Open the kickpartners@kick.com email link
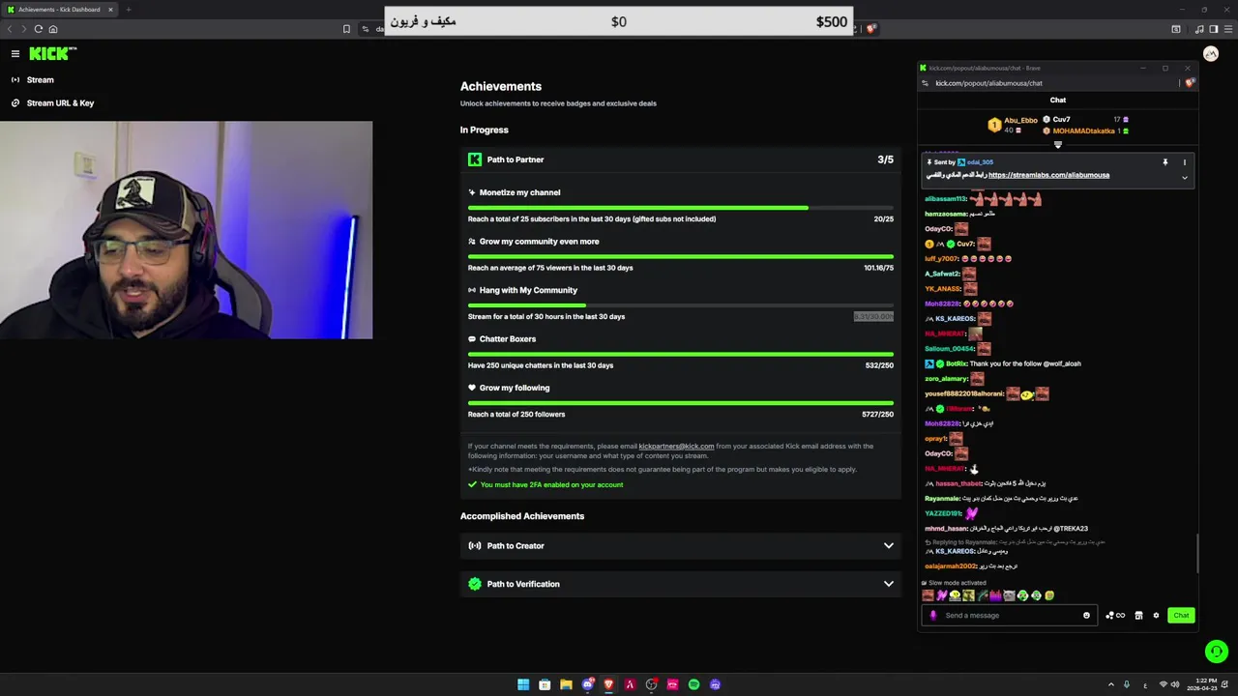Image resolution: width=1238 pixels, height=696 pixels. (676, 447)
